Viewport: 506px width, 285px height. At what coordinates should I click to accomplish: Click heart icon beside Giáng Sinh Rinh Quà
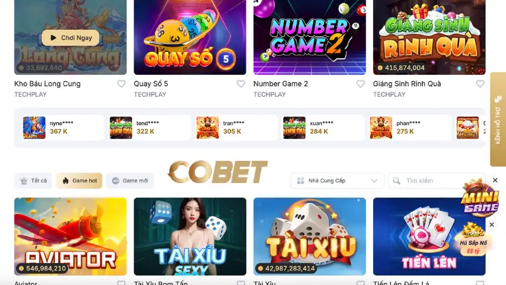pos(480,84)
